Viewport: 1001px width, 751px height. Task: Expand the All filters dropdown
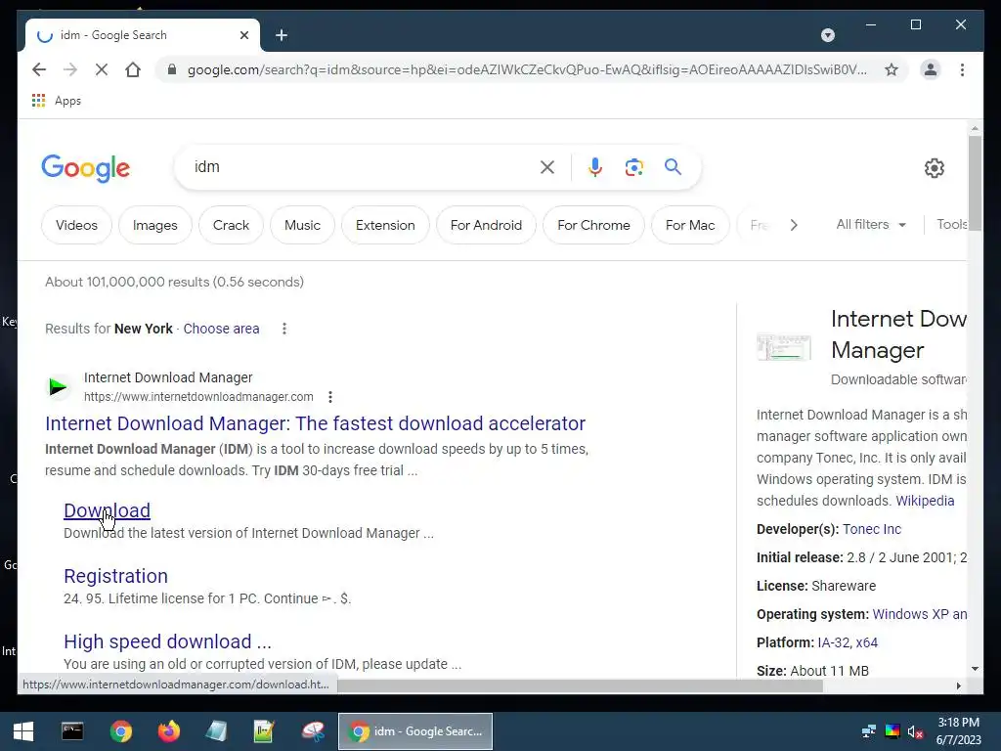(871, 224)
